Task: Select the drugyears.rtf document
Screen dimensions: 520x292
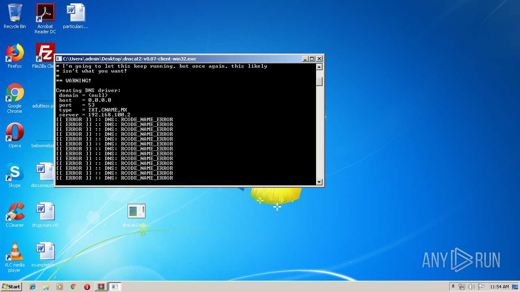Action: pos(45,215)
